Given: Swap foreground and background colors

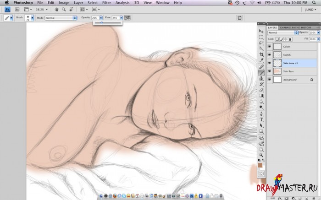Looking at the screenshot, I should 264,160.
